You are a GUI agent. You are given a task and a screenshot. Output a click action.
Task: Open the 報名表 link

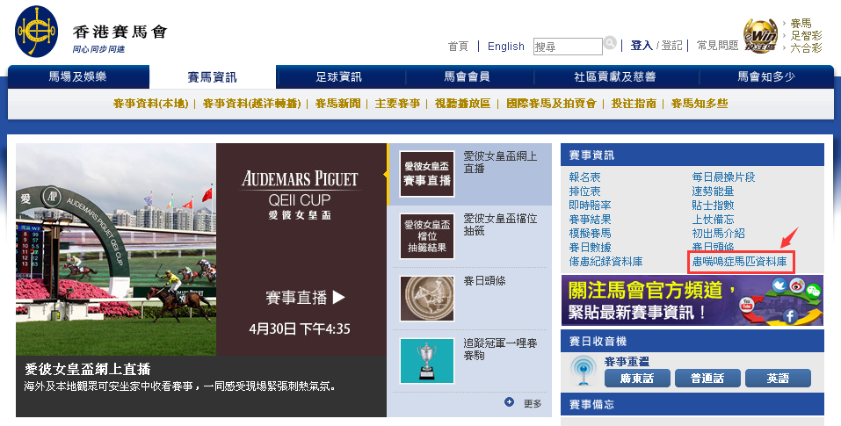coord(584,177)
